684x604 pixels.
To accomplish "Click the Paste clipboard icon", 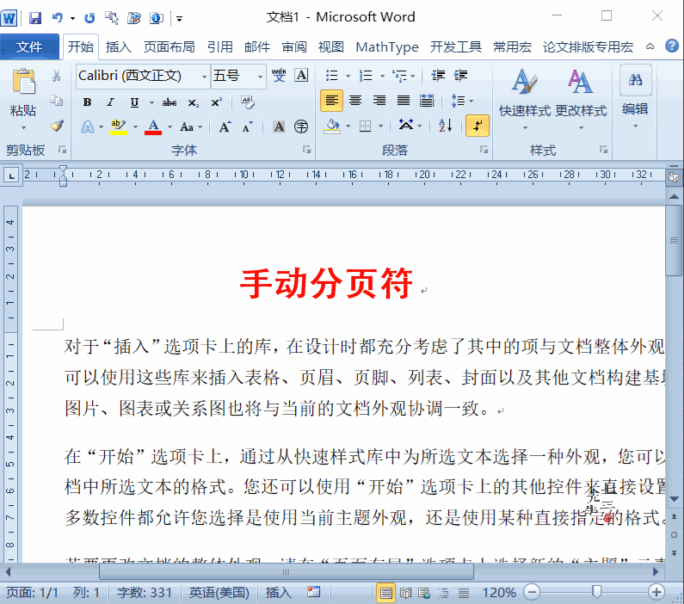I will (23, 81).
